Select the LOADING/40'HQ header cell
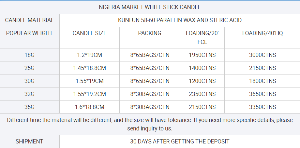 pyautogui.click(x=262, y=37)
